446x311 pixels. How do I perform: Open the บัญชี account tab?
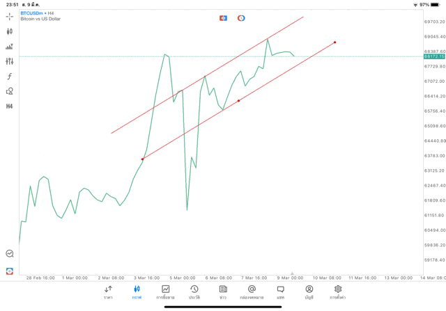(x=309, y=292)
